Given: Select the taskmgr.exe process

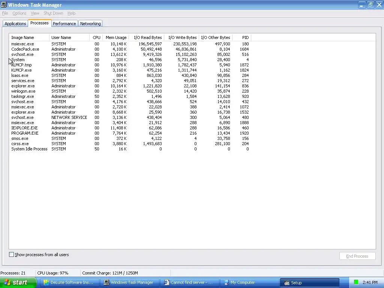Looking at the screenshot, I should click(130, 96).
